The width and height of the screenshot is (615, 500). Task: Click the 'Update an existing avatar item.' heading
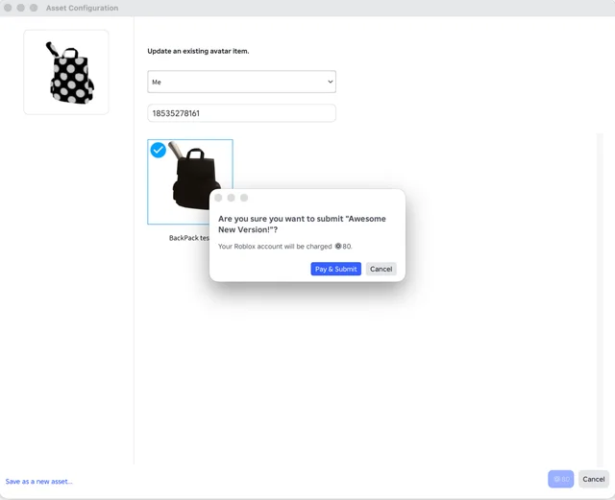198,51
